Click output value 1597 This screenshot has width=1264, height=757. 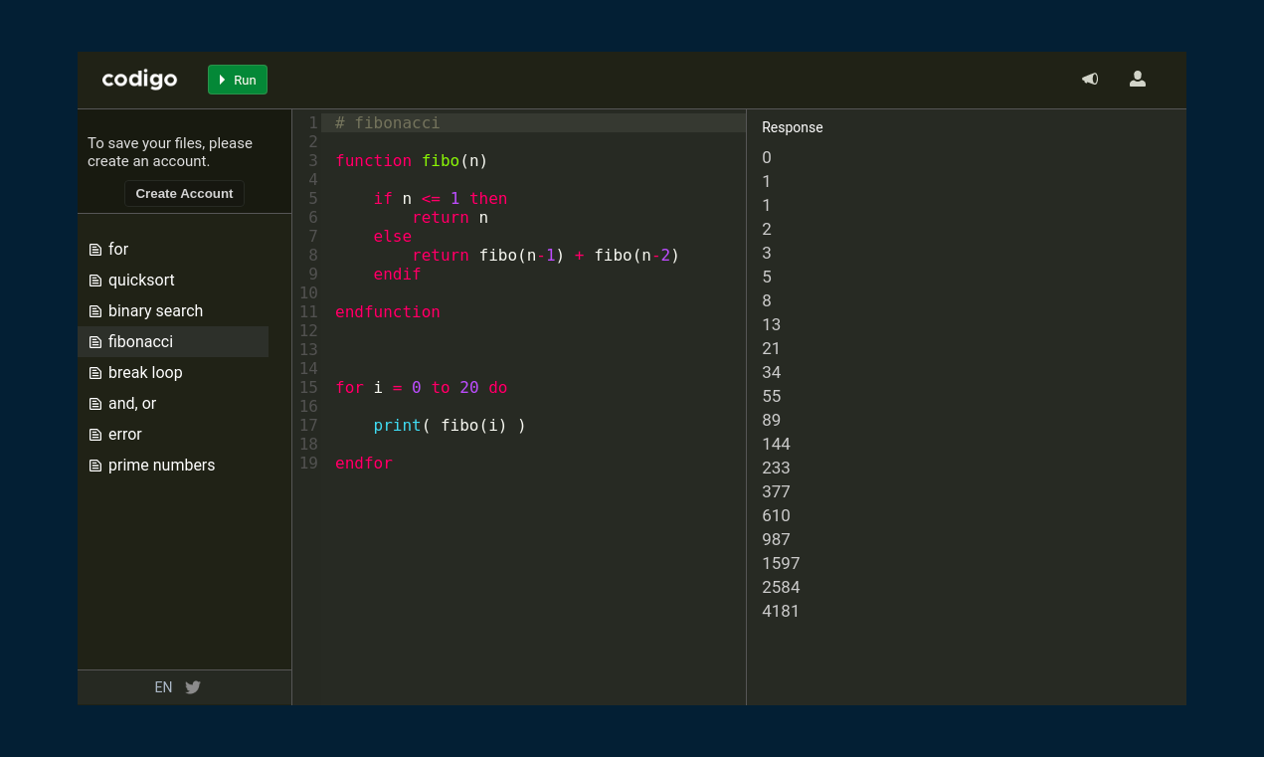click(781, 563)
